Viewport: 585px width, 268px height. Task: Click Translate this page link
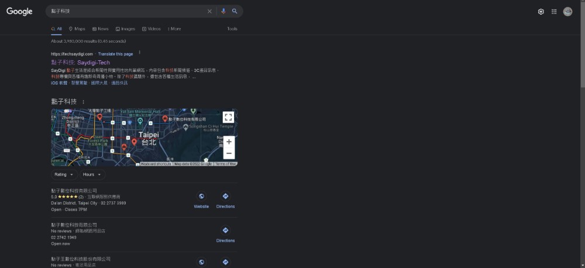pos(115,54)
